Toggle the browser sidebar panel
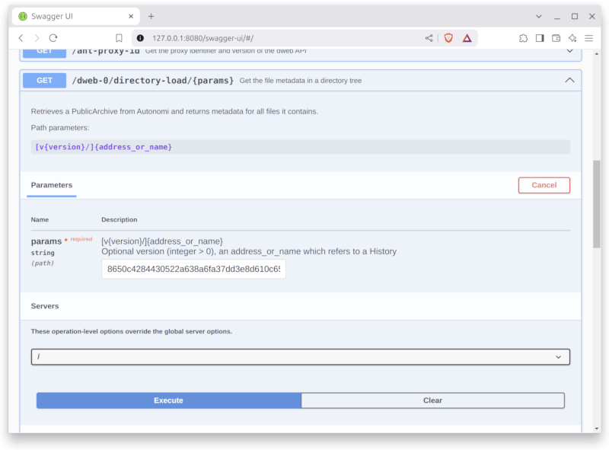The height and width of the screenshot is (450, 609). [540, 38]
